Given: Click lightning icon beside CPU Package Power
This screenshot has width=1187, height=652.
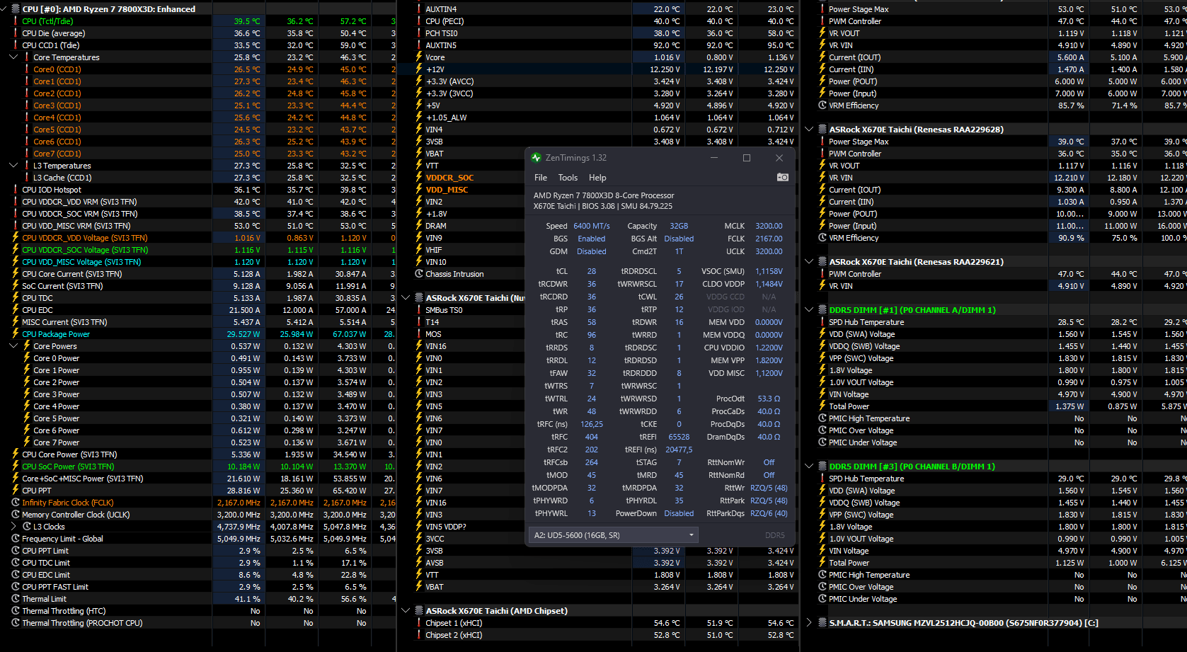Looking at the screenshot, I should [x=16, y=334].
